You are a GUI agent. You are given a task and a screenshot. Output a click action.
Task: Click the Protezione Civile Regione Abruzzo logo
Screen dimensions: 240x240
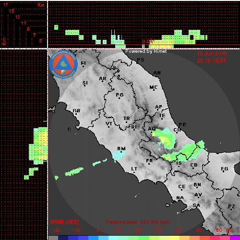[63, 64]
